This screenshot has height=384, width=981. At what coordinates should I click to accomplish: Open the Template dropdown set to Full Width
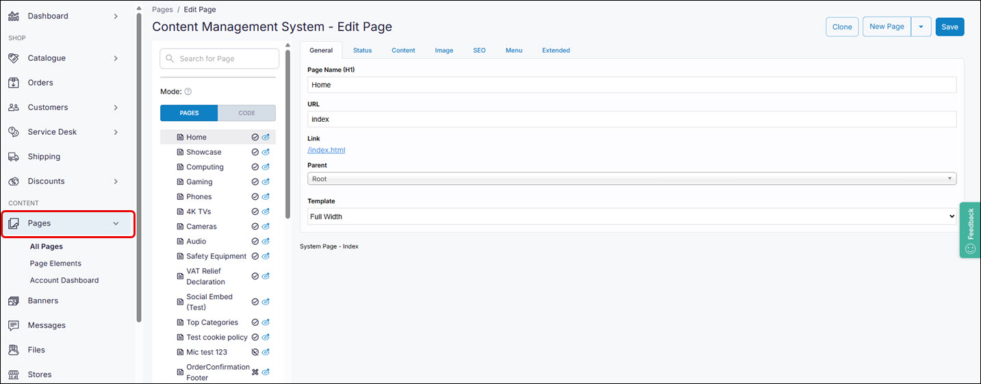click(x=631, y=216)
